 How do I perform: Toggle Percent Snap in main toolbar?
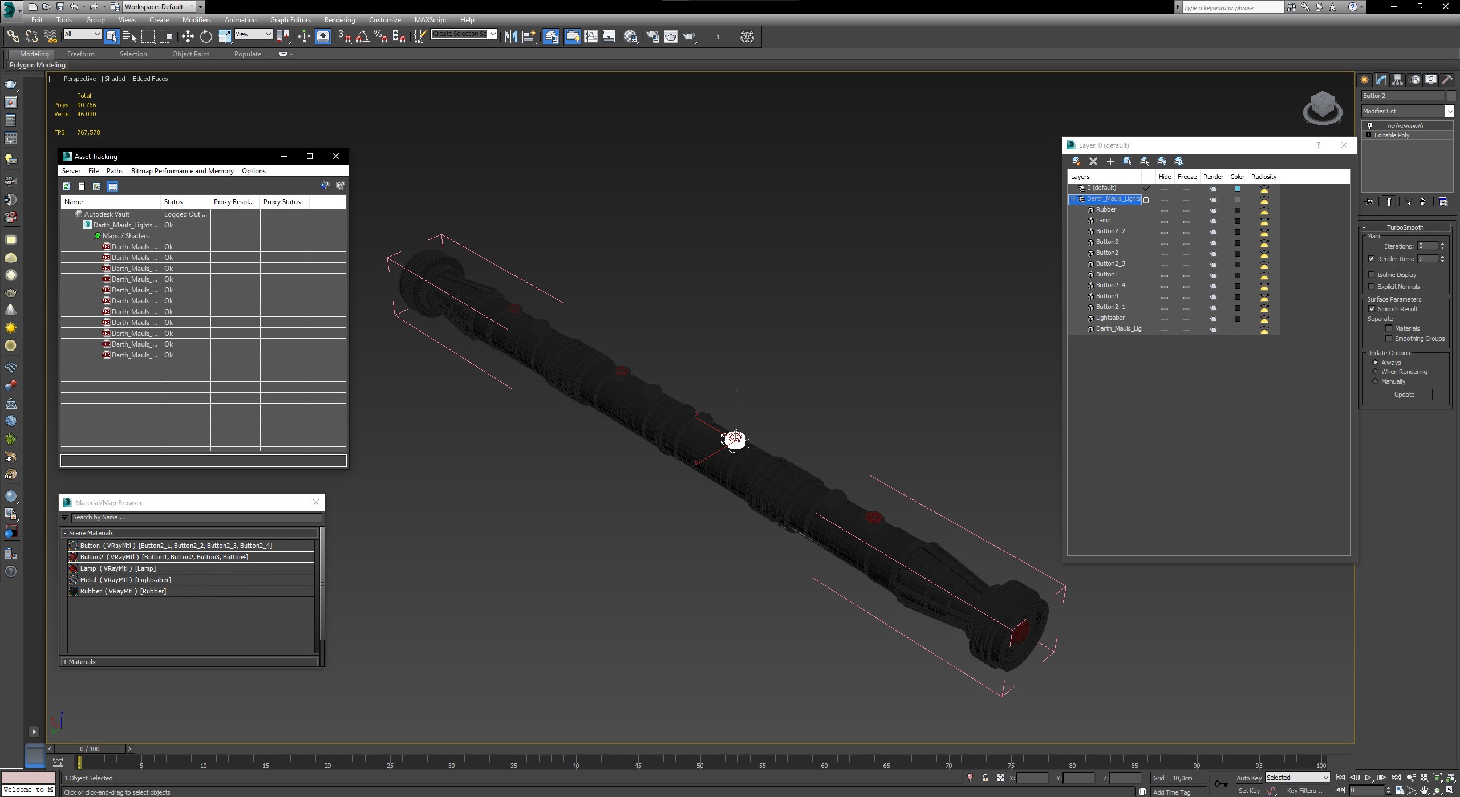coord(381,36)
